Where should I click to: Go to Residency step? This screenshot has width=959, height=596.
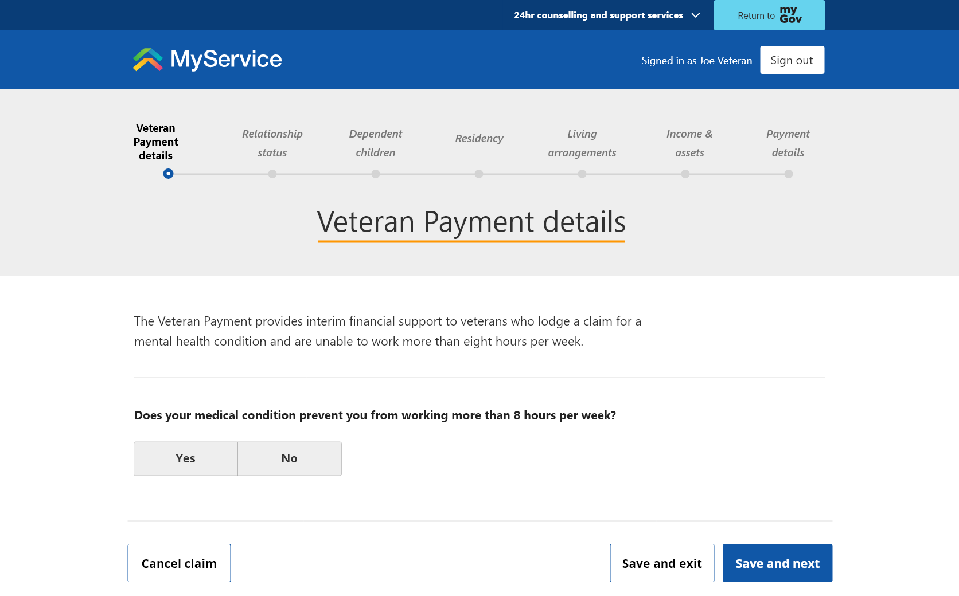(479, 138)
